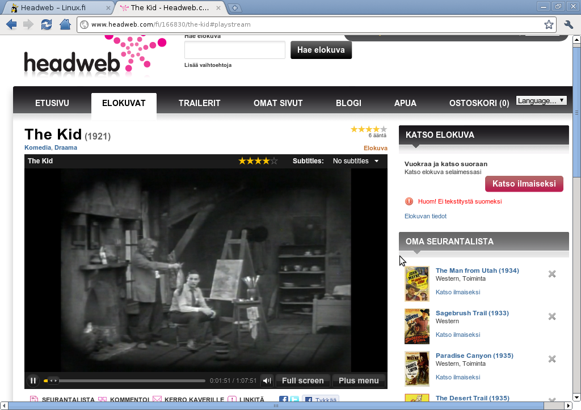Click the Seurantalista watchlist icon below the player
Screen dimensions: 581x410
pyautogui.click(x=34, y=400)
